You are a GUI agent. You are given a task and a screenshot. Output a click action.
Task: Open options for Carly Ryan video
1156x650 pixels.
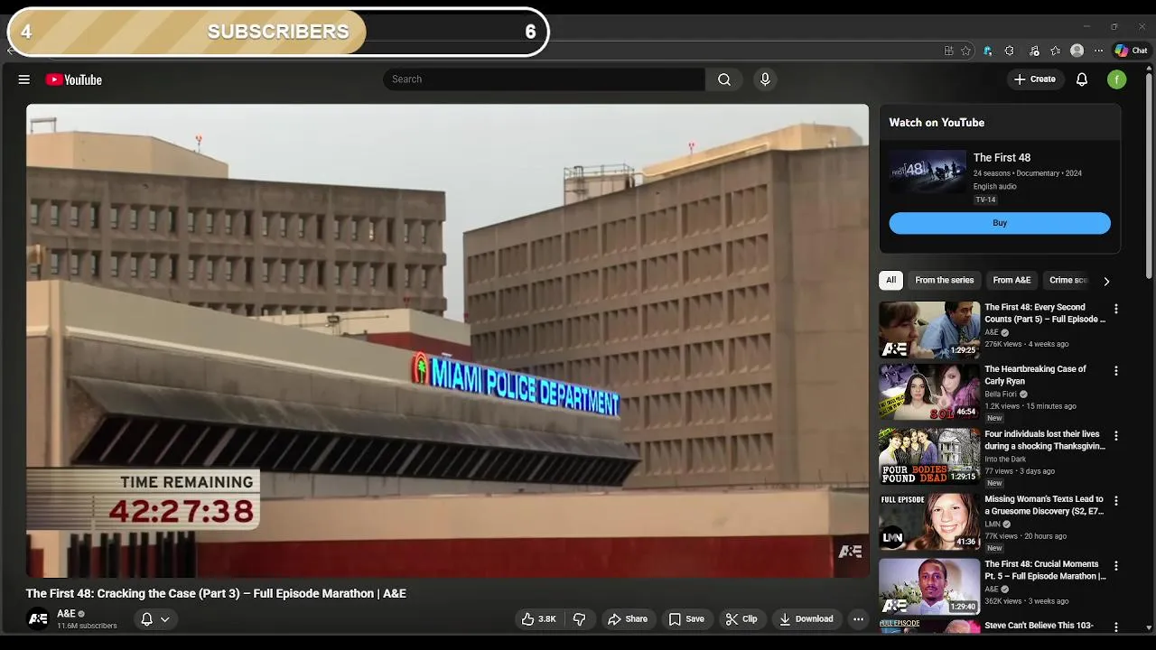click(x=1115, y=371)
